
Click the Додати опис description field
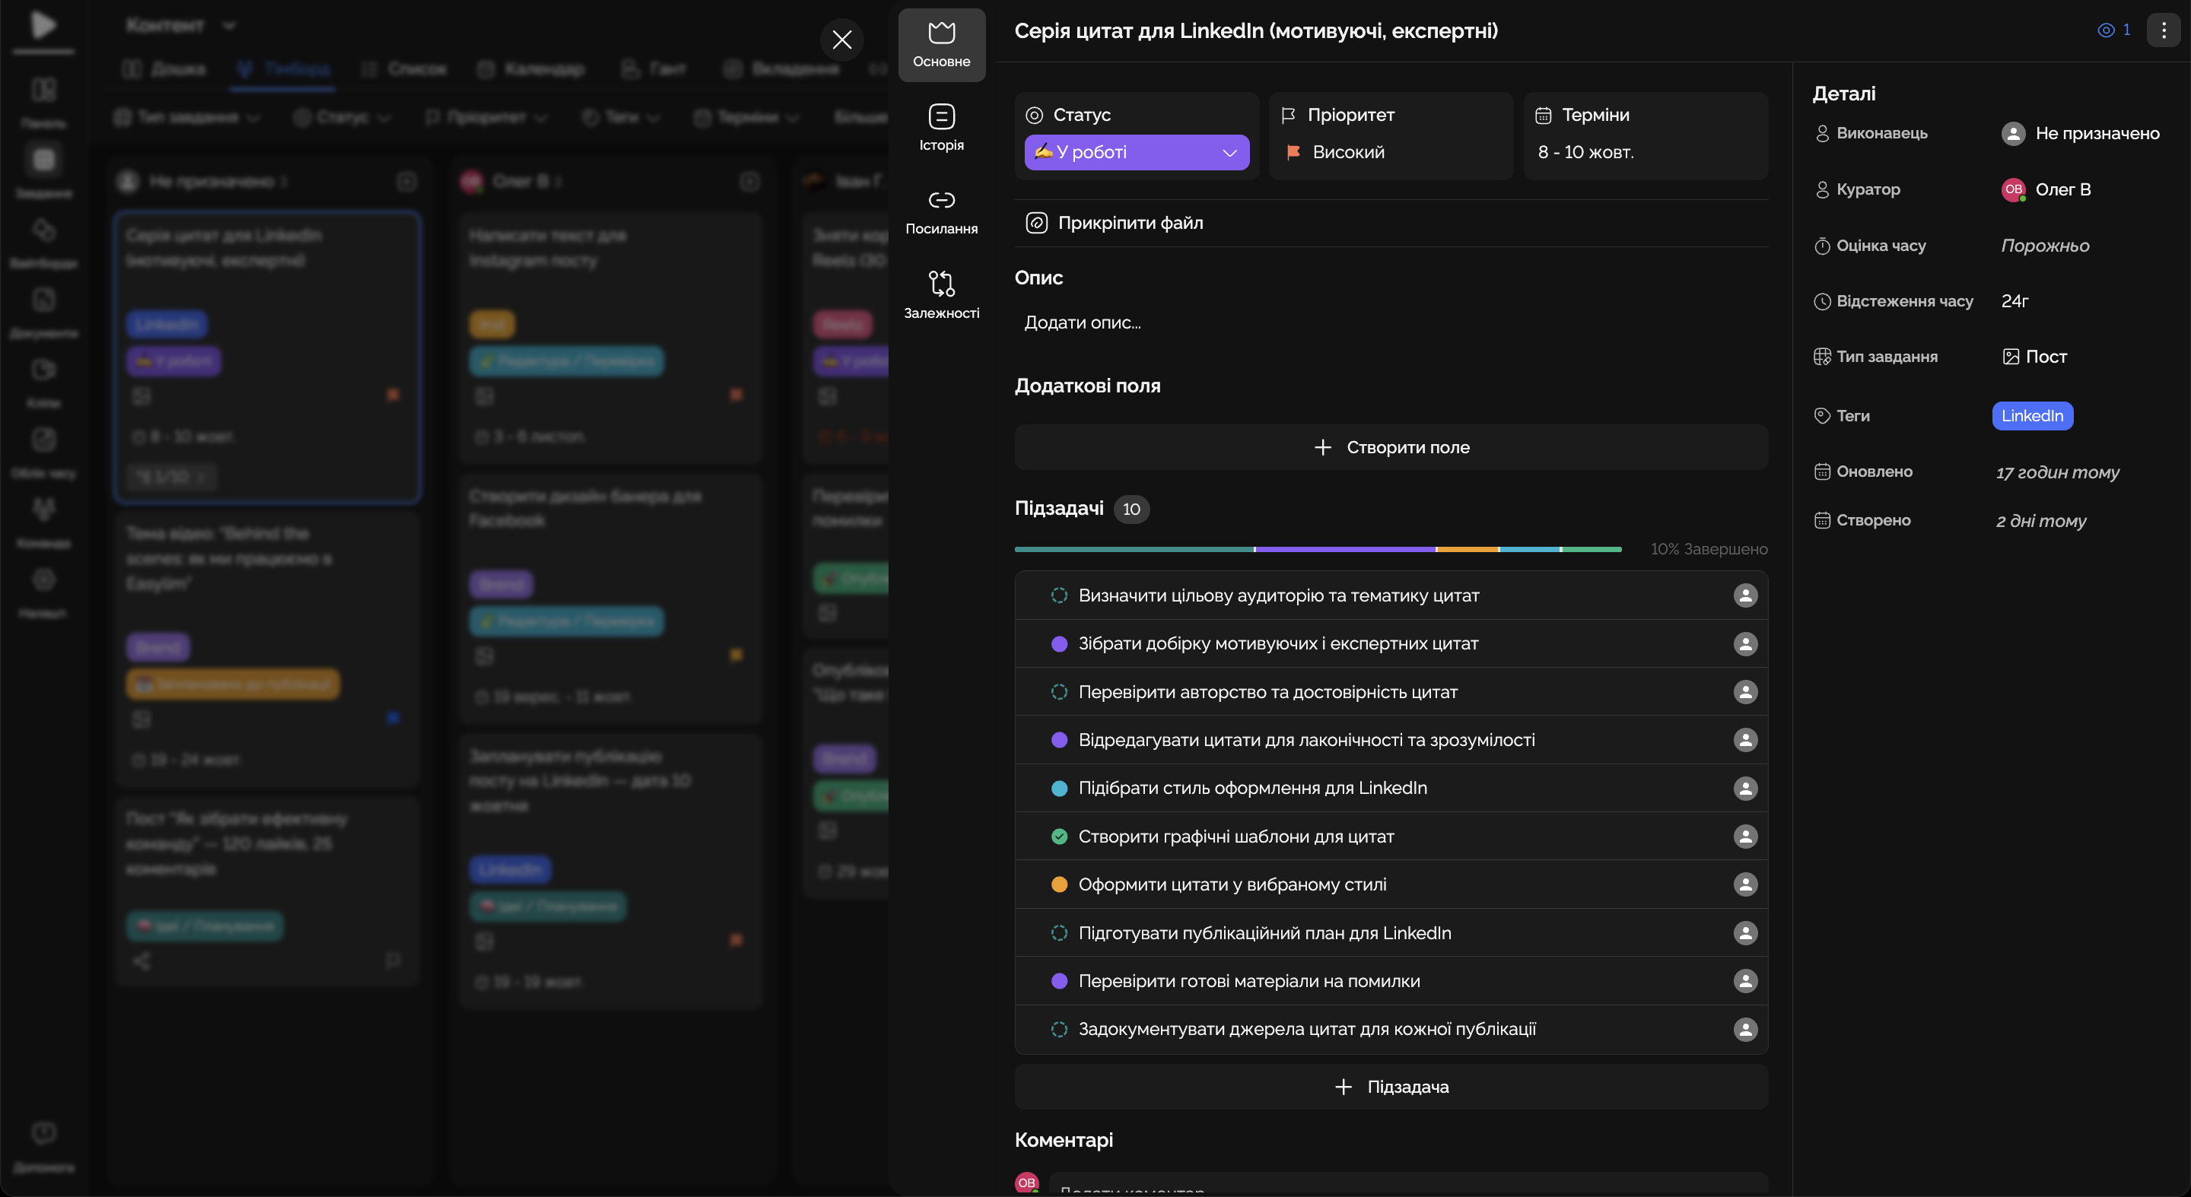(x=1082, y=322)
